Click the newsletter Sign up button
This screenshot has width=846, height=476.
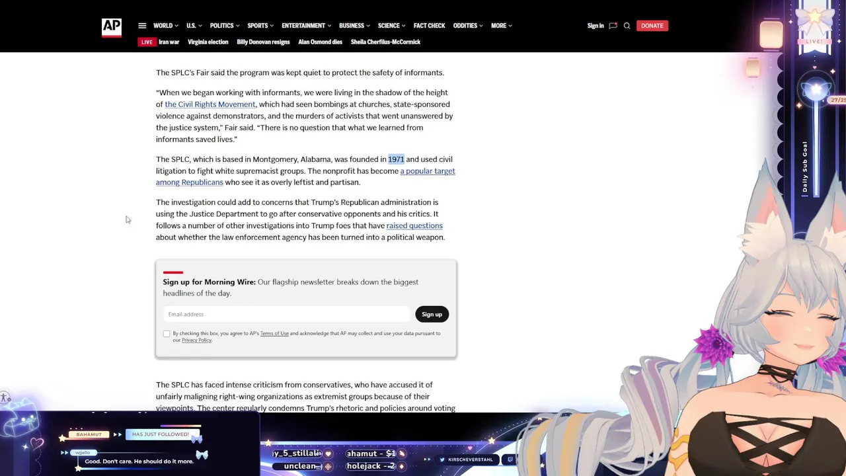432,315
